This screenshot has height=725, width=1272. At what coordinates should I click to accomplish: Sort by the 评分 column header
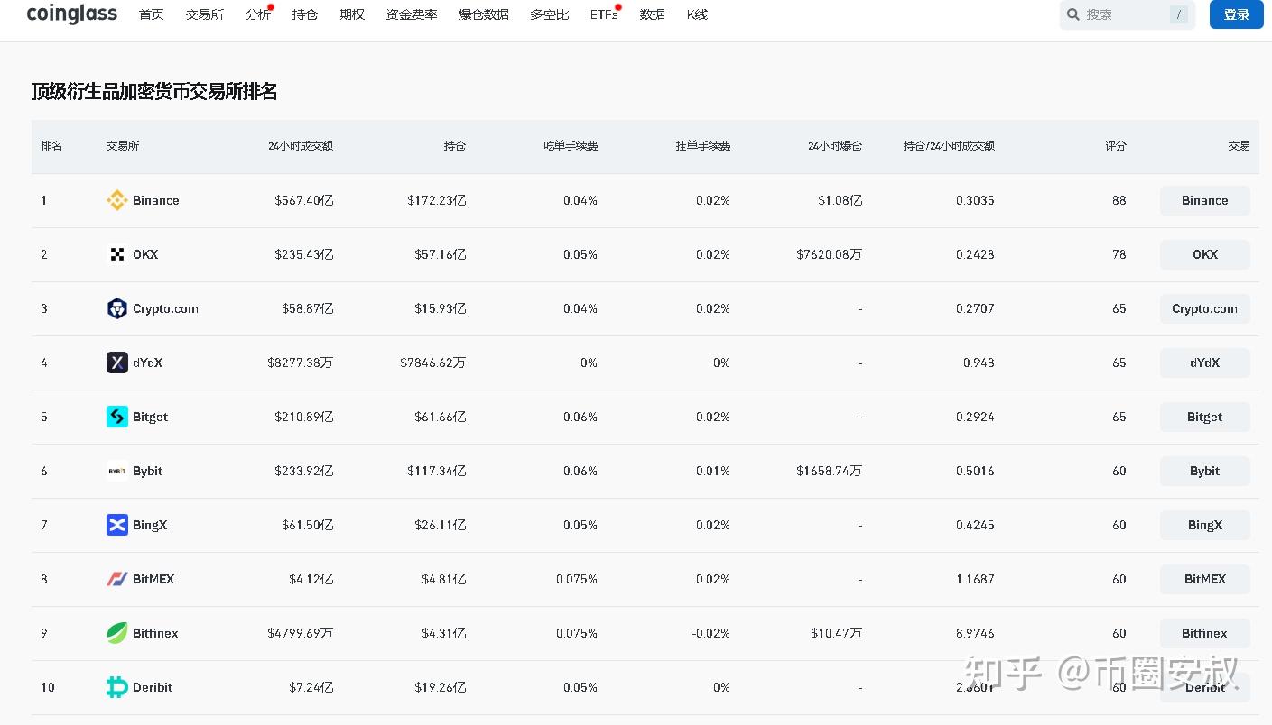pos(1116,146)
